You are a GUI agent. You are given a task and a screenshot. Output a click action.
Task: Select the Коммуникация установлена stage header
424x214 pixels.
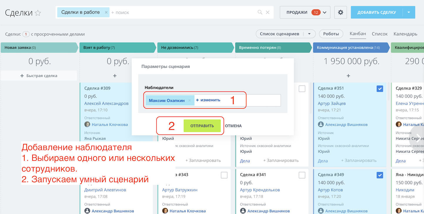click(x=351, y=47)
